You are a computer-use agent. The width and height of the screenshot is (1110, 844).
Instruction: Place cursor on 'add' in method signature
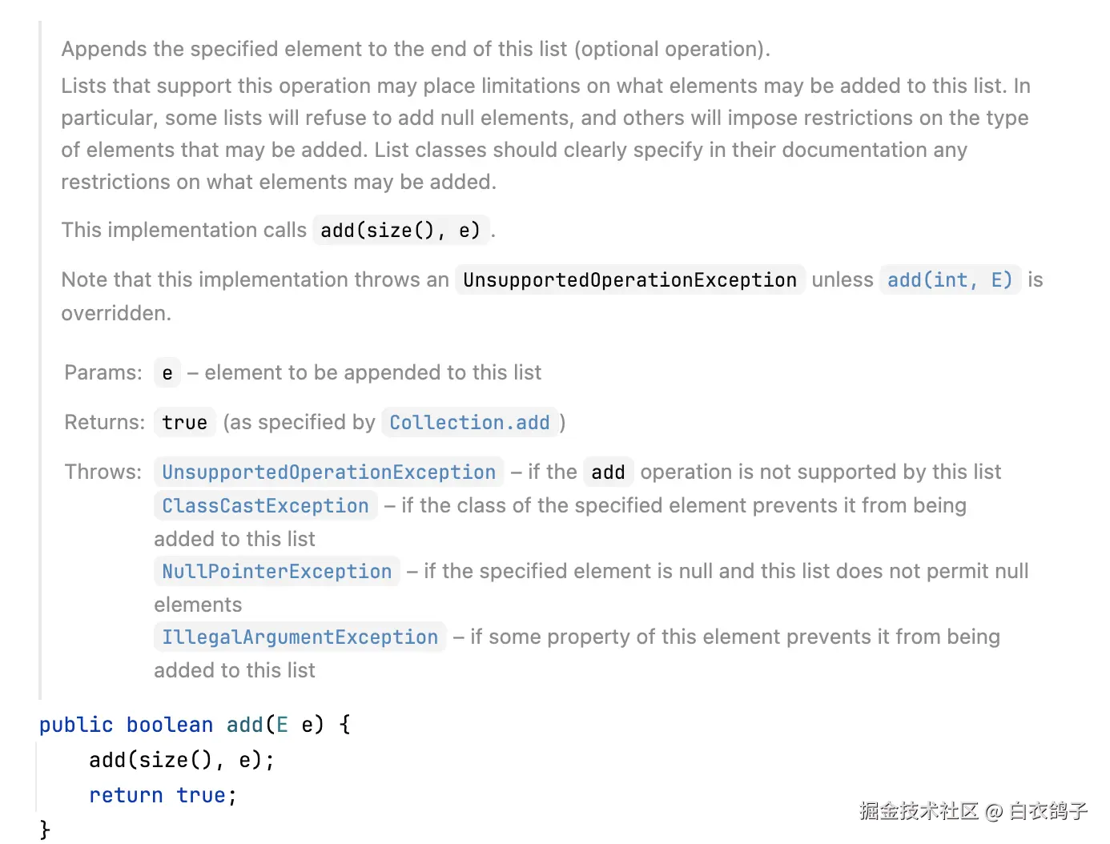[x=244, y=725]
